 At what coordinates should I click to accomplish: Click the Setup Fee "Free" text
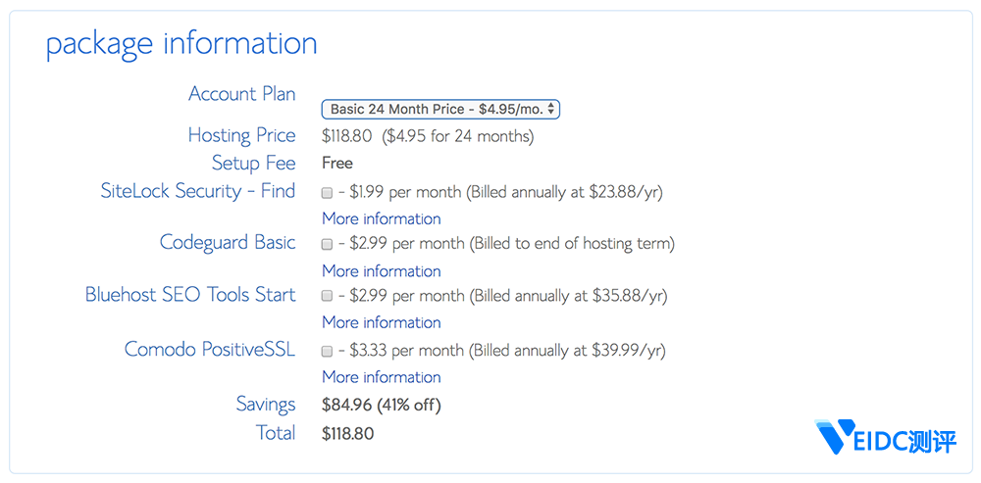click(337, 163)
